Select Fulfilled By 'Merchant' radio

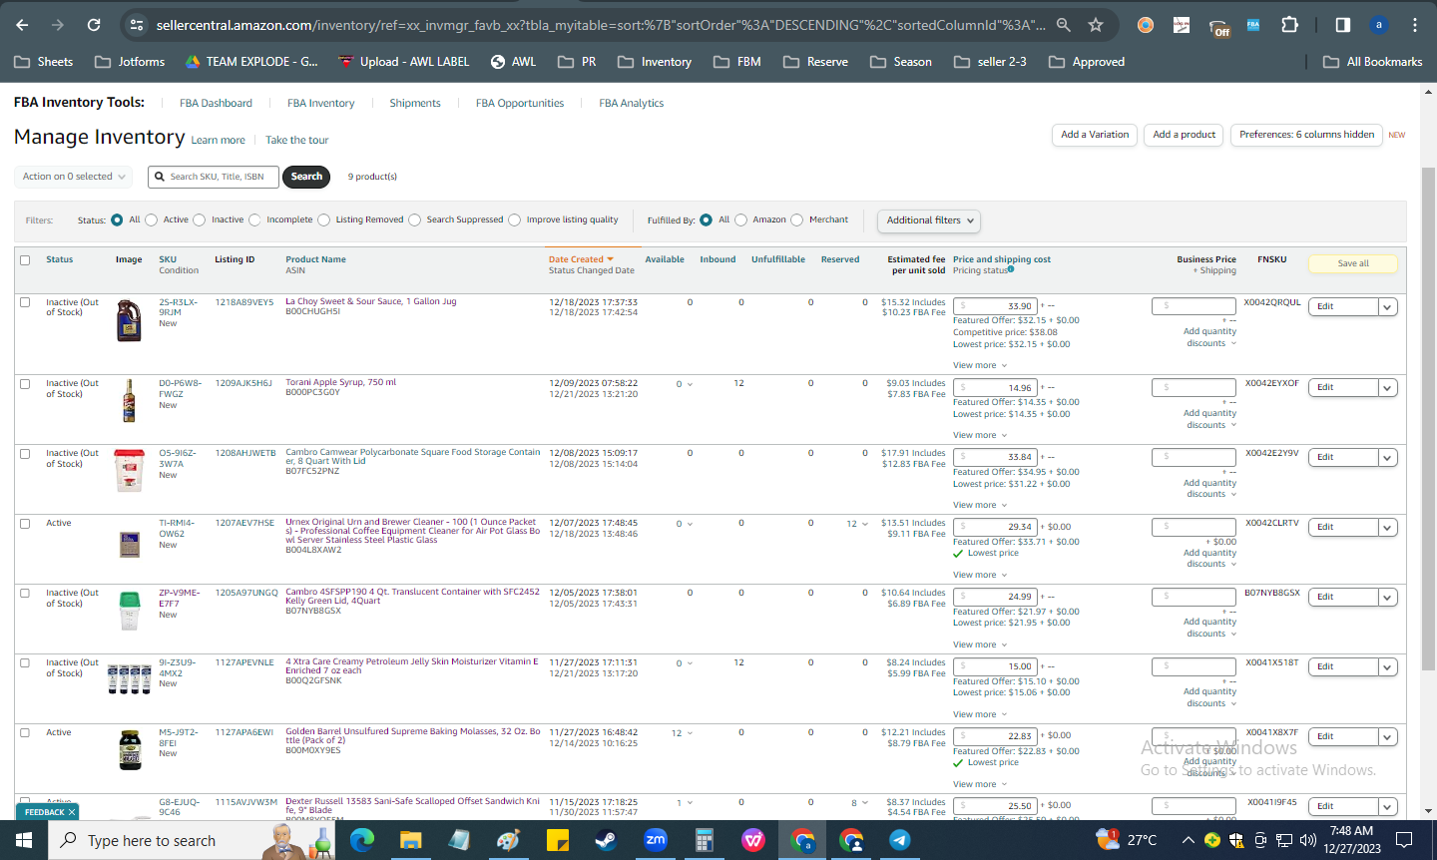coord(797,220)
